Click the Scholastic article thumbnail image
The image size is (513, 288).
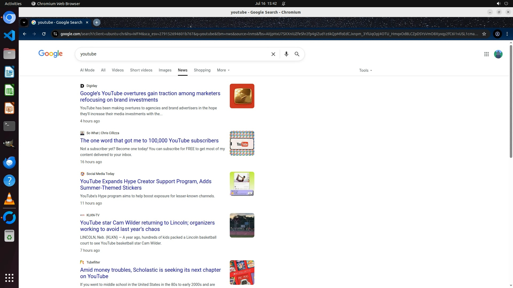(242, 272)
